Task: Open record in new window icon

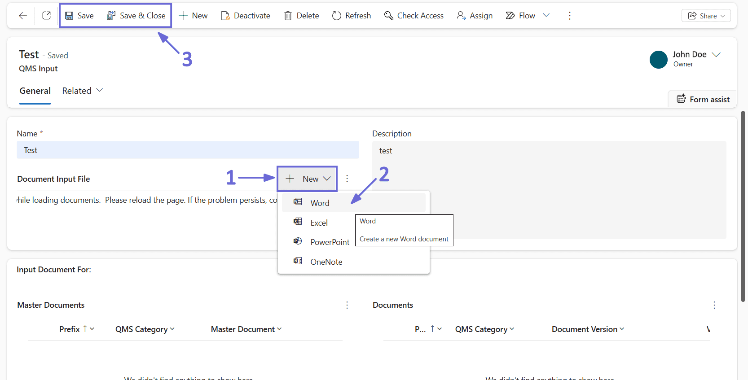Action: point(46,16)
